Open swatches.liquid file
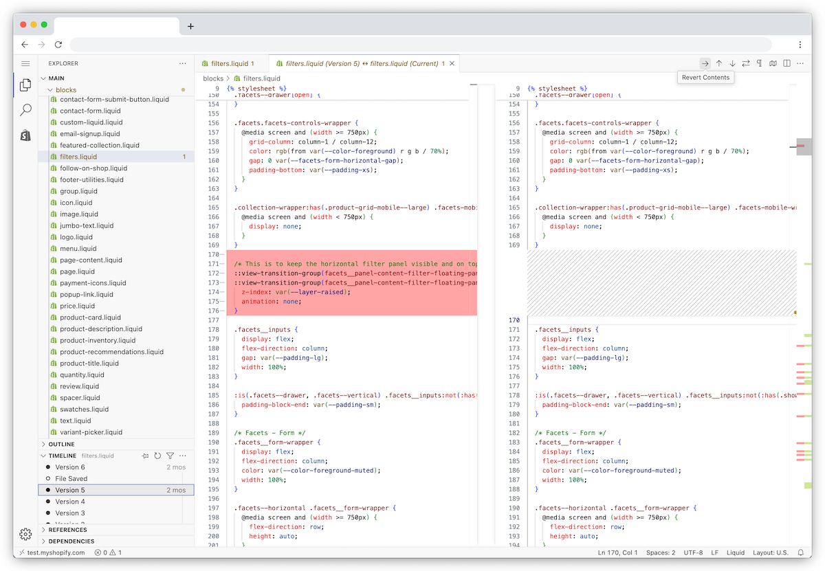825x571 pixels. [84, 410]
